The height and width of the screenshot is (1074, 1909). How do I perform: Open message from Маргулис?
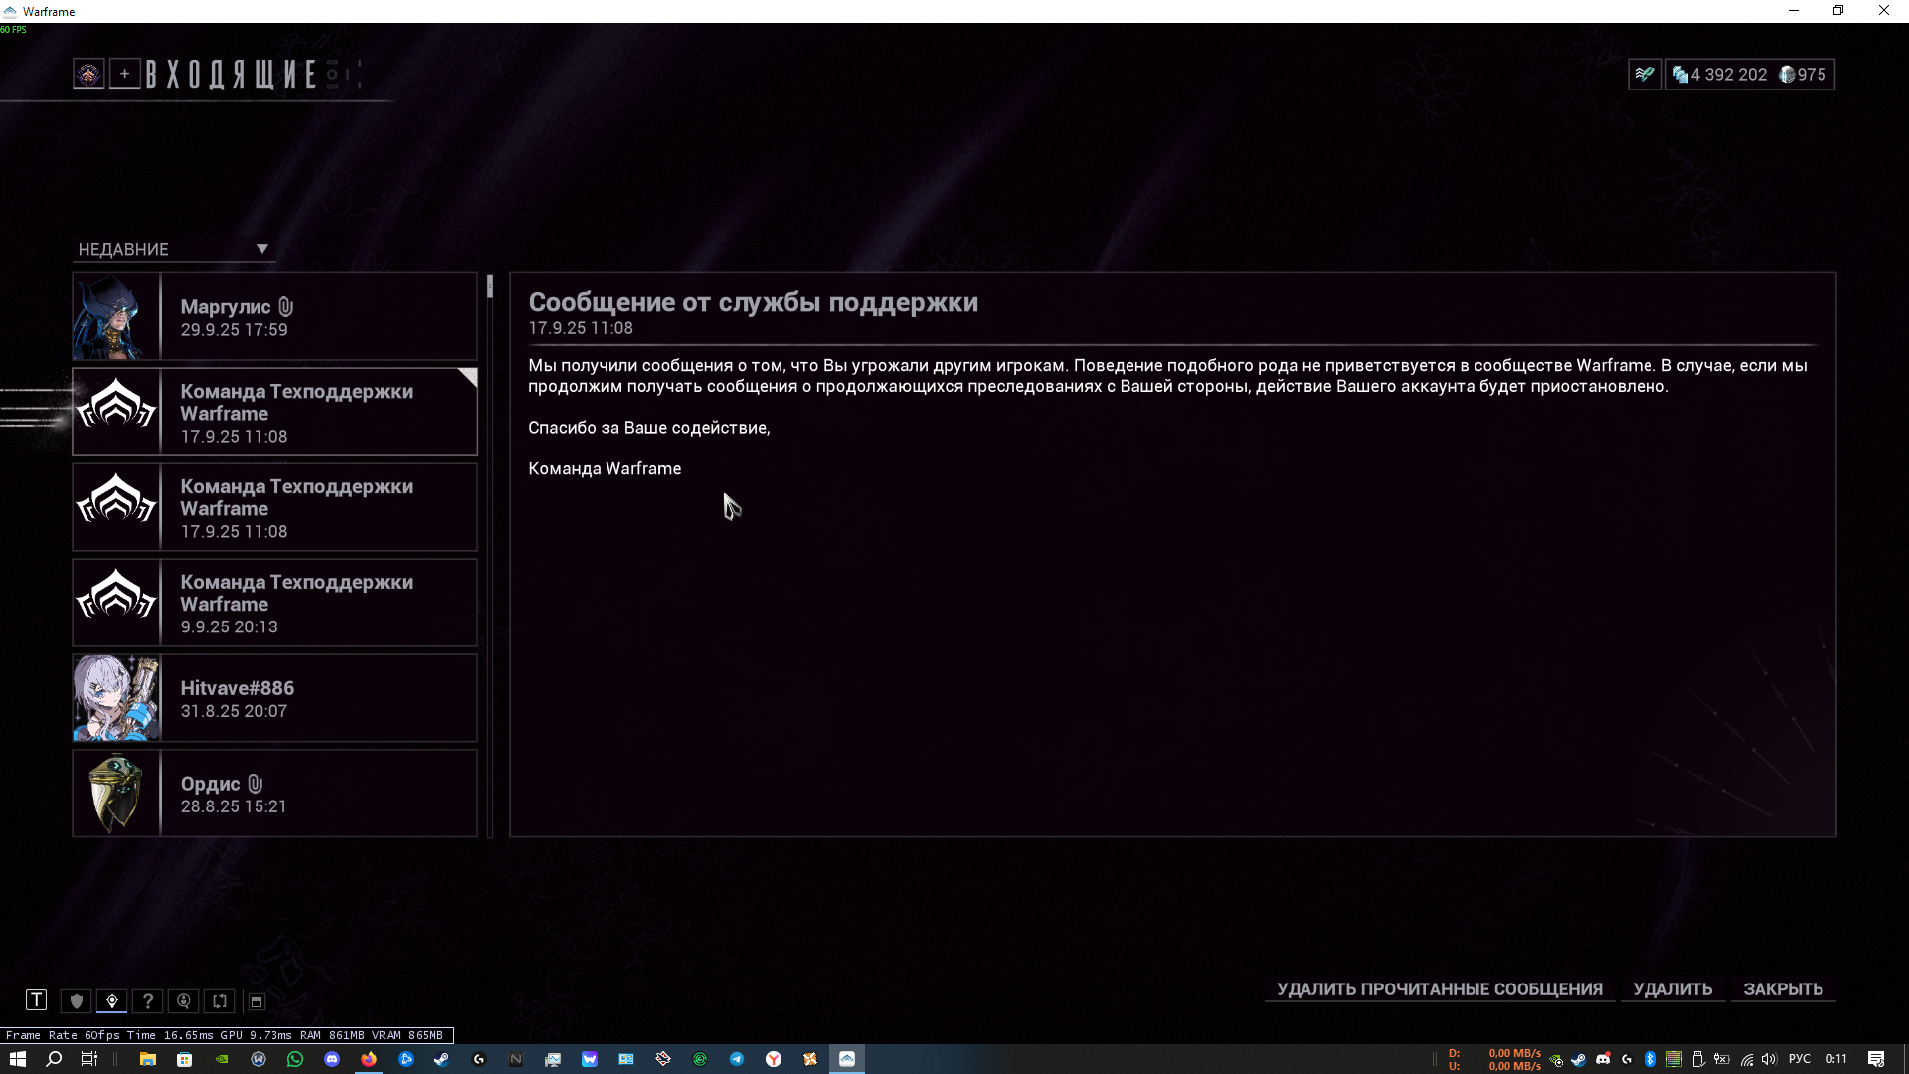coord(274,317)
